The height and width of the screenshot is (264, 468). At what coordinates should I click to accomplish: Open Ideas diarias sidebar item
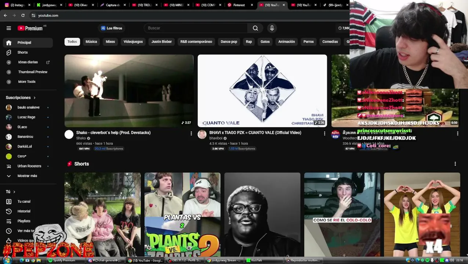28,62
